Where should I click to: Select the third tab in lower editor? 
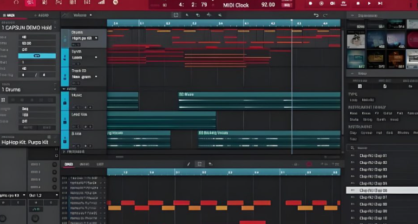point(100,164)
